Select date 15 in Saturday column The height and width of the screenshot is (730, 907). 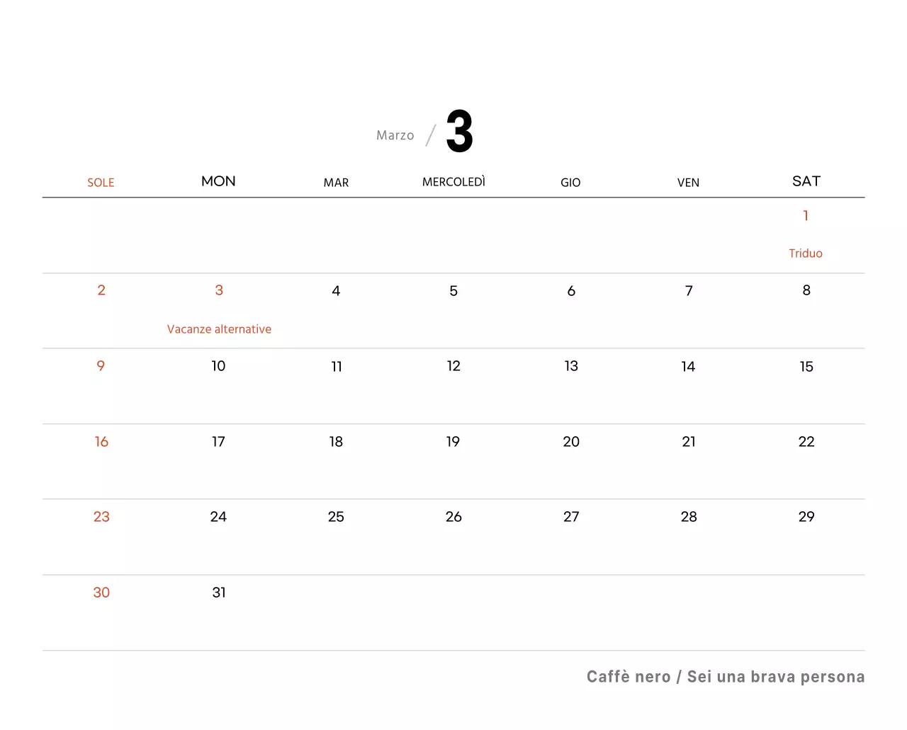[806, 367]
